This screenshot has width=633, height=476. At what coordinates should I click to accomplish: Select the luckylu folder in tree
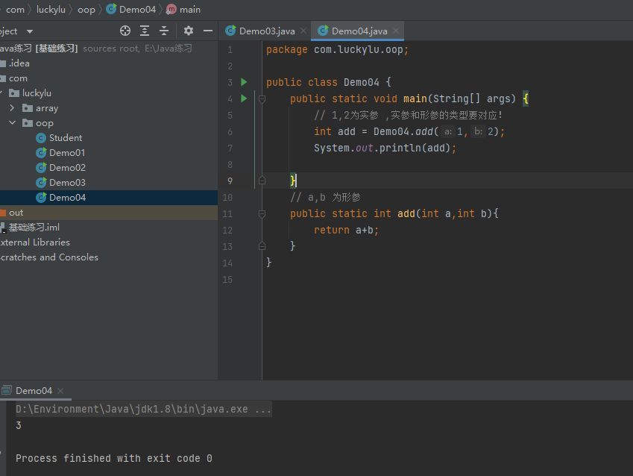(37, 93)
